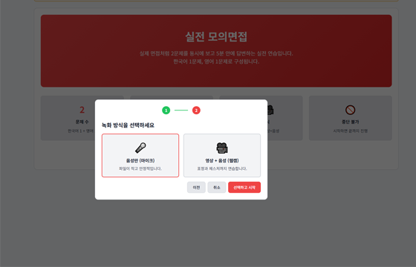Cancel the dialog with 취소
The height and width of the screenshot is (267, 416).
coord(216,187)
